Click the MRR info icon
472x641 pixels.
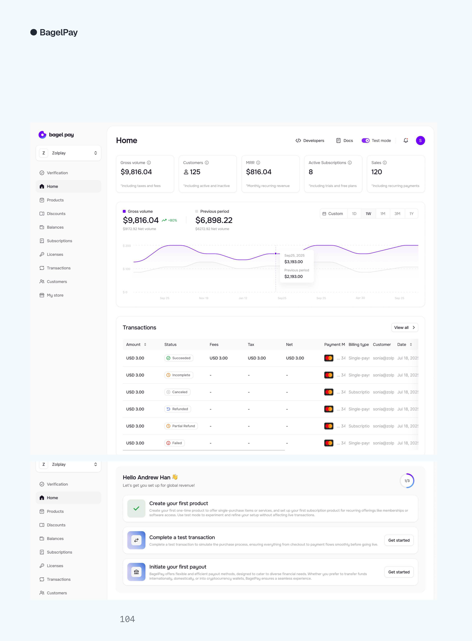258,163
